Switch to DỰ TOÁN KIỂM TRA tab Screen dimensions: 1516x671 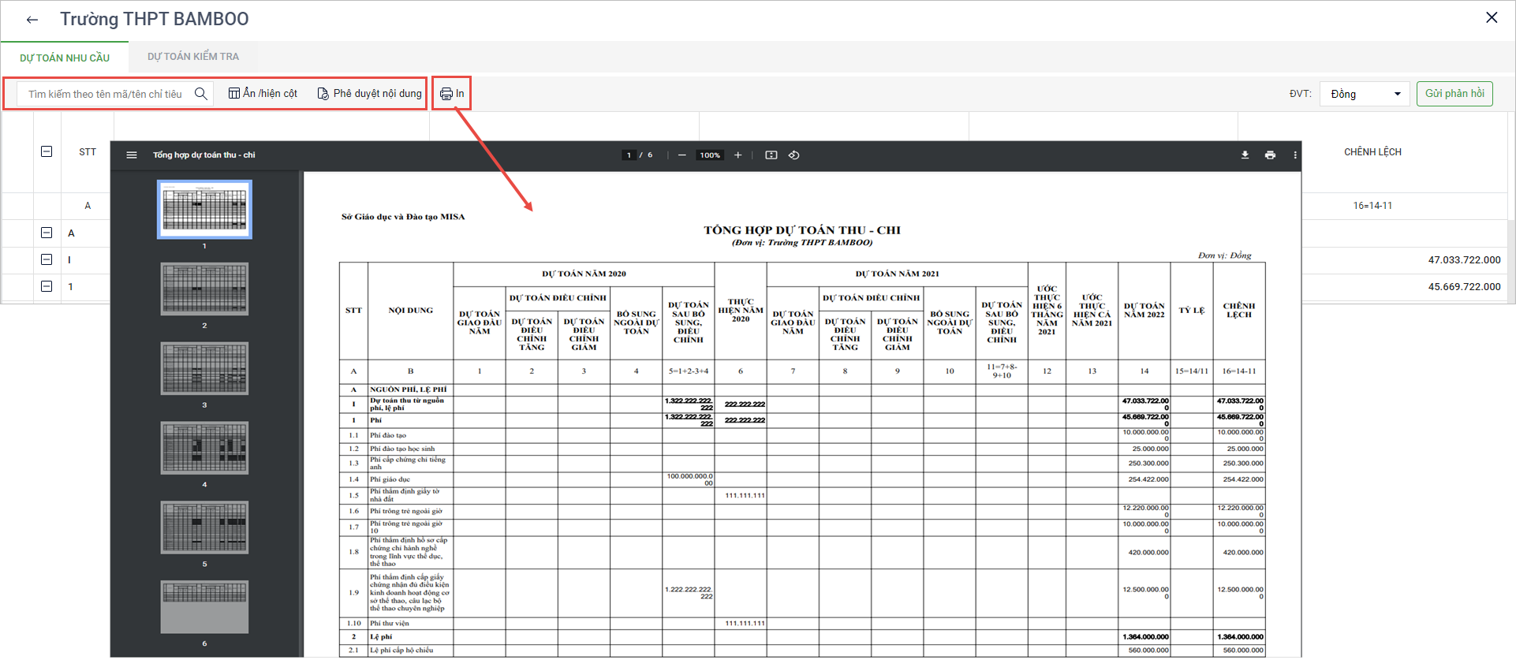193,57
